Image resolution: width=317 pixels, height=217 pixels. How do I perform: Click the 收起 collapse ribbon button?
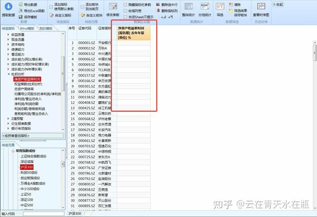278,4
